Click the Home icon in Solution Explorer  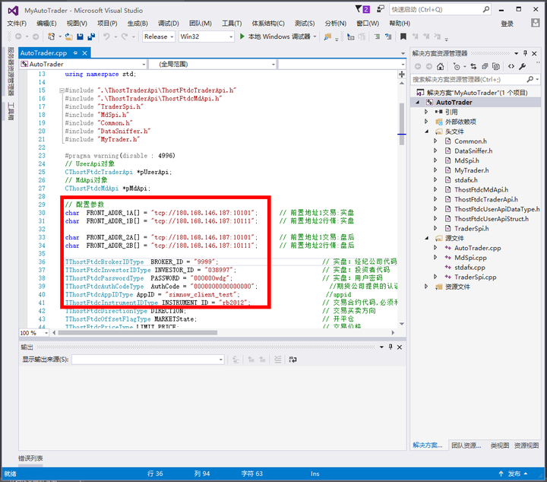tap(440, 66)
